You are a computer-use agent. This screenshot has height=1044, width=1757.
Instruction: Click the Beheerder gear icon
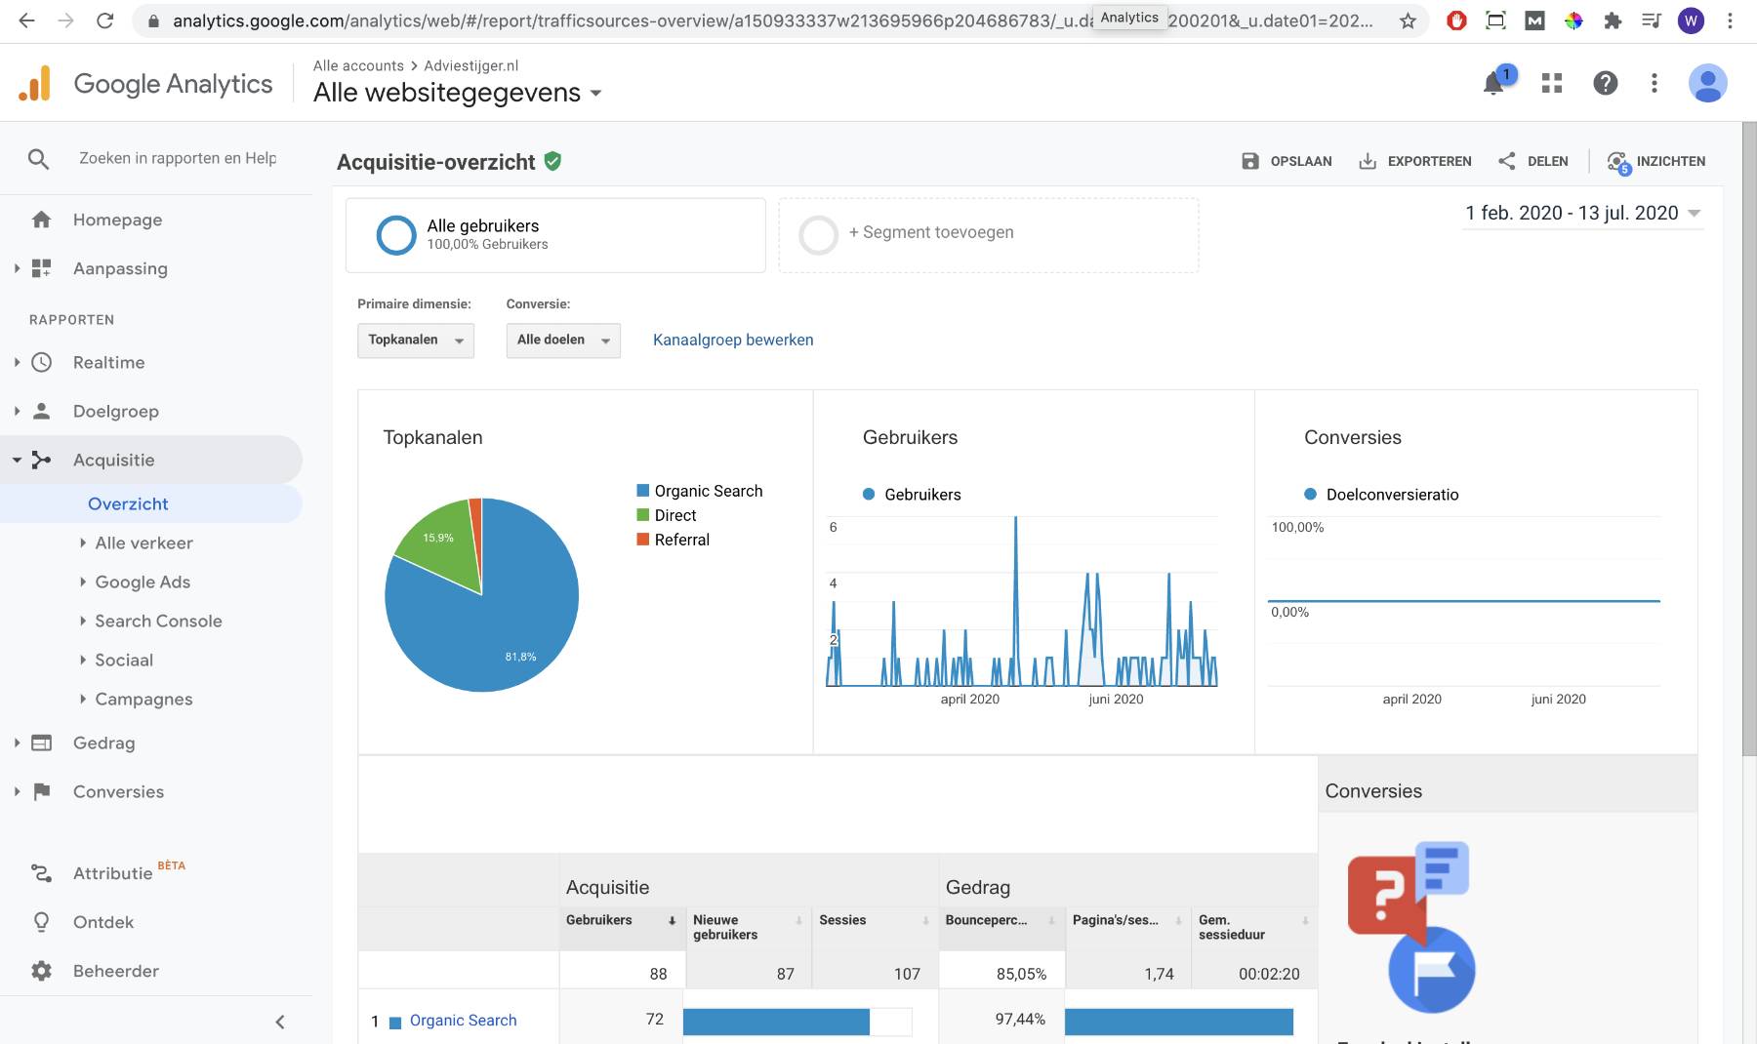tap(41, 971)
